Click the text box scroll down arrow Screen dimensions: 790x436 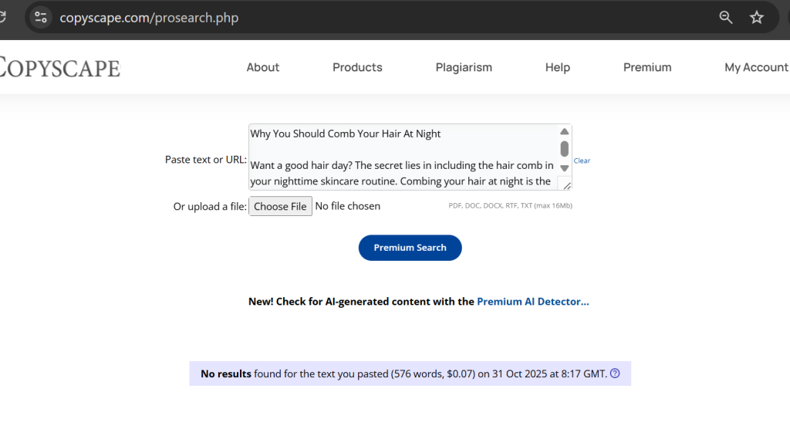(564, 167)
